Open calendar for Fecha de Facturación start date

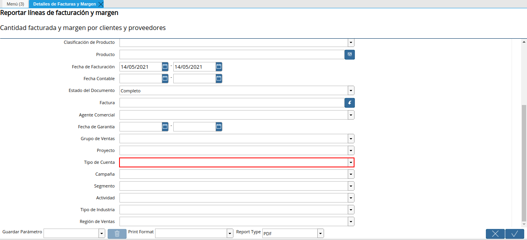point(165,67)
